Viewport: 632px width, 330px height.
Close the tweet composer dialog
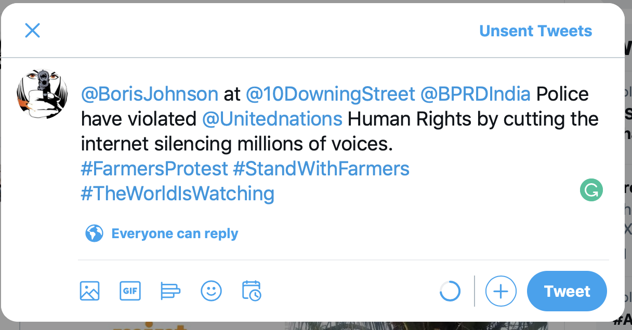[32, 31]
